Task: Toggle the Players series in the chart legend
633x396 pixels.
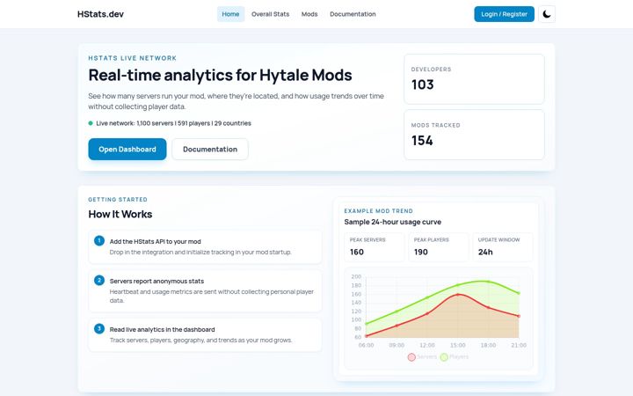Action: [455, 356]
